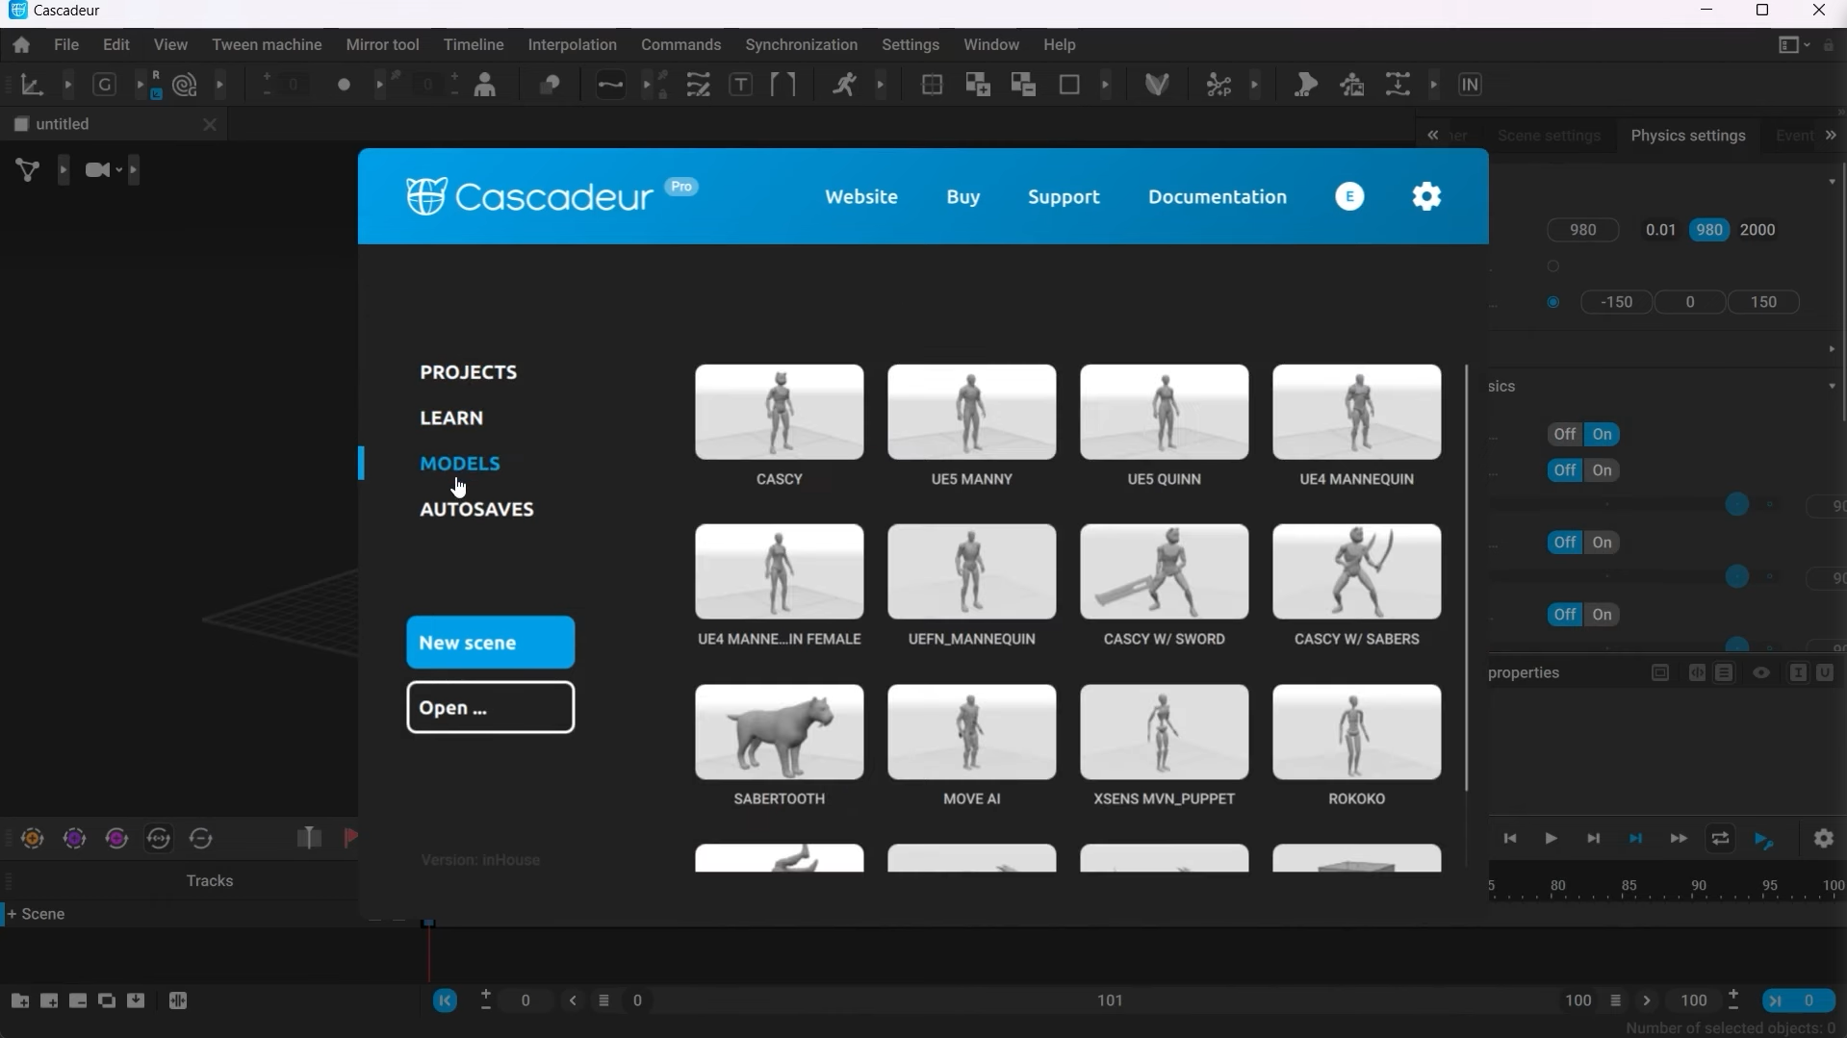1847x1038 pixels.
Task: Click the go-to-start frame blue icon
Action: 445,1001
